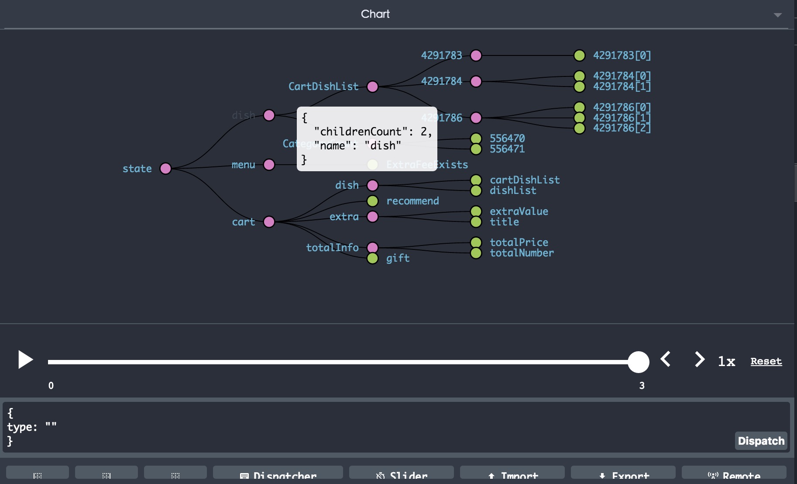Screen dimensions: 797x484
Task: Collapse the dish node under cart
Action: pos(372,185)
